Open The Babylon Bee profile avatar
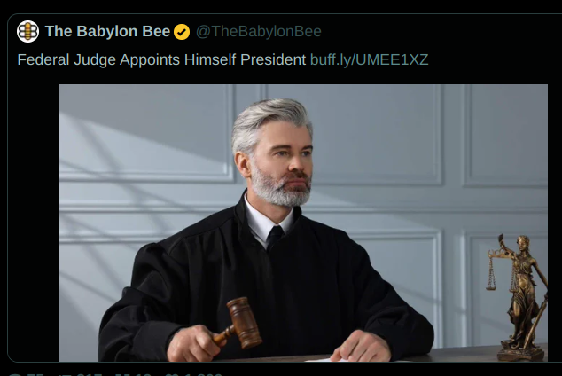Screen dimensions: 562x376 click(x=27, y=32)
